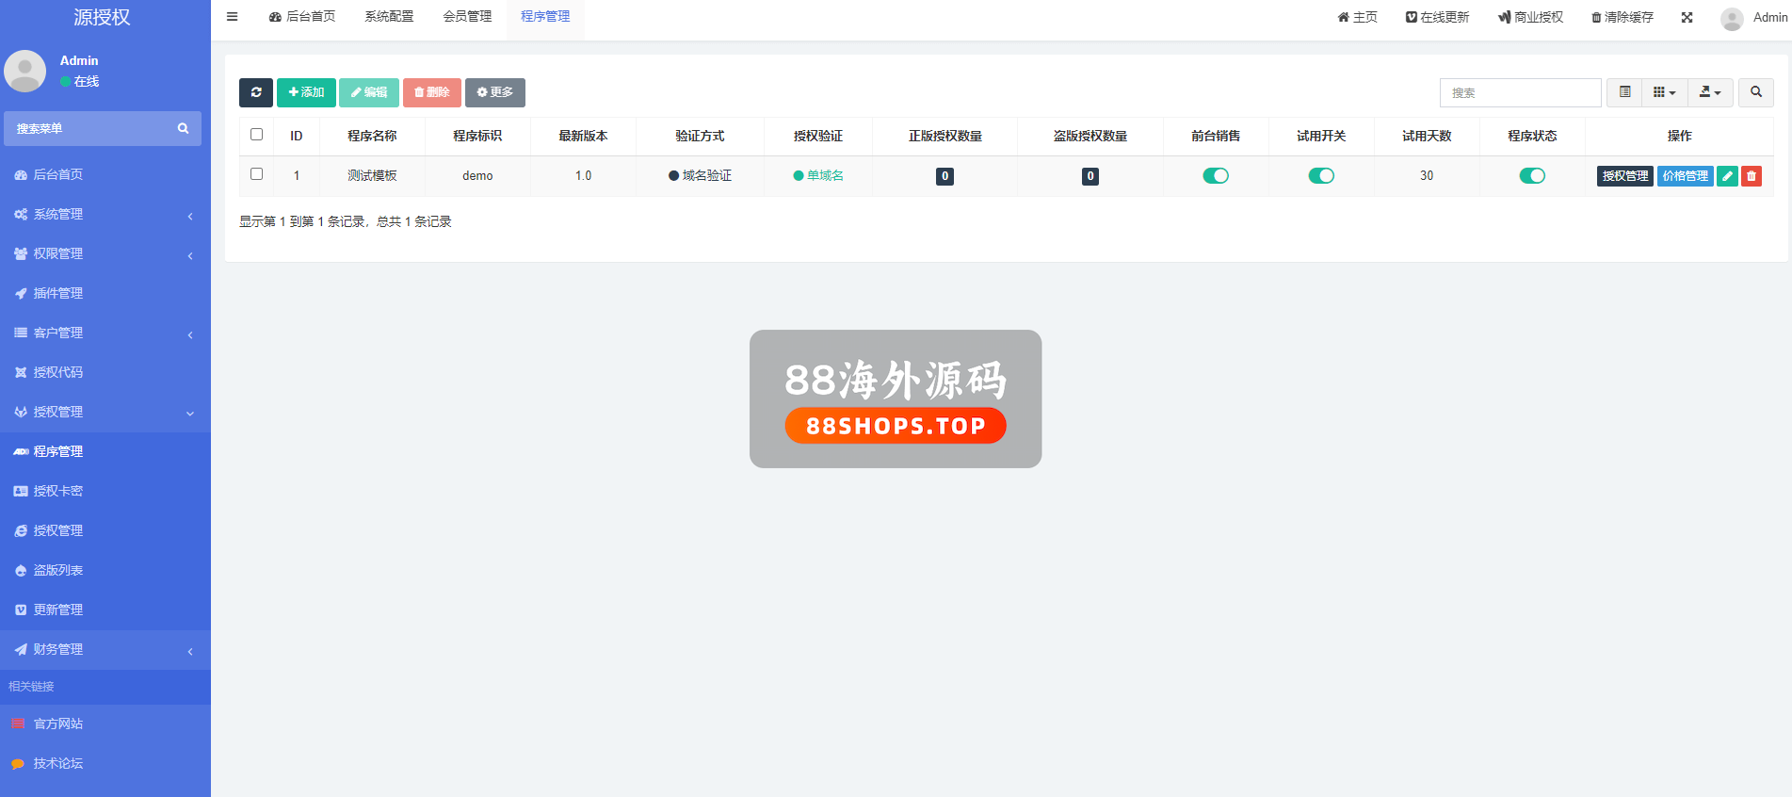Turn off the 前台销售 switch
This screenshot has width=1792, height=797.
(1216, 176)
